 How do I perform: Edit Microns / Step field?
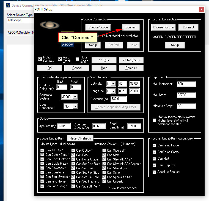click(186, 106)
